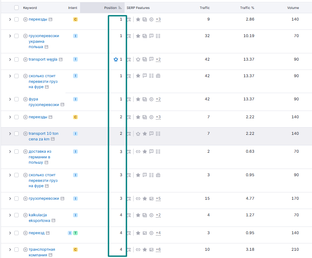This screenshot has height=258, width=312.
Task: Expand the транспортная компания row chevron
Action: click(10, 249)
